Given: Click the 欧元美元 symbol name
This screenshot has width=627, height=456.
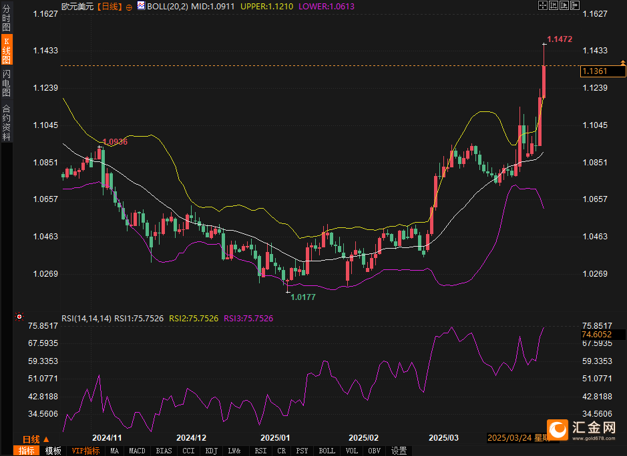Looking at the screenshot, I should [77, 7].
